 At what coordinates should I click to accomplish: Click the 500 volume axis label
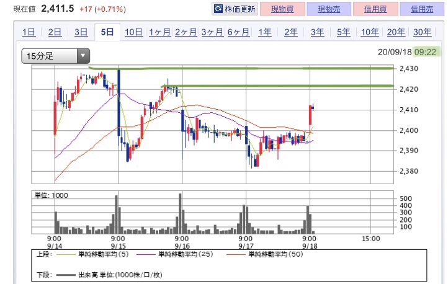(406, 198)
